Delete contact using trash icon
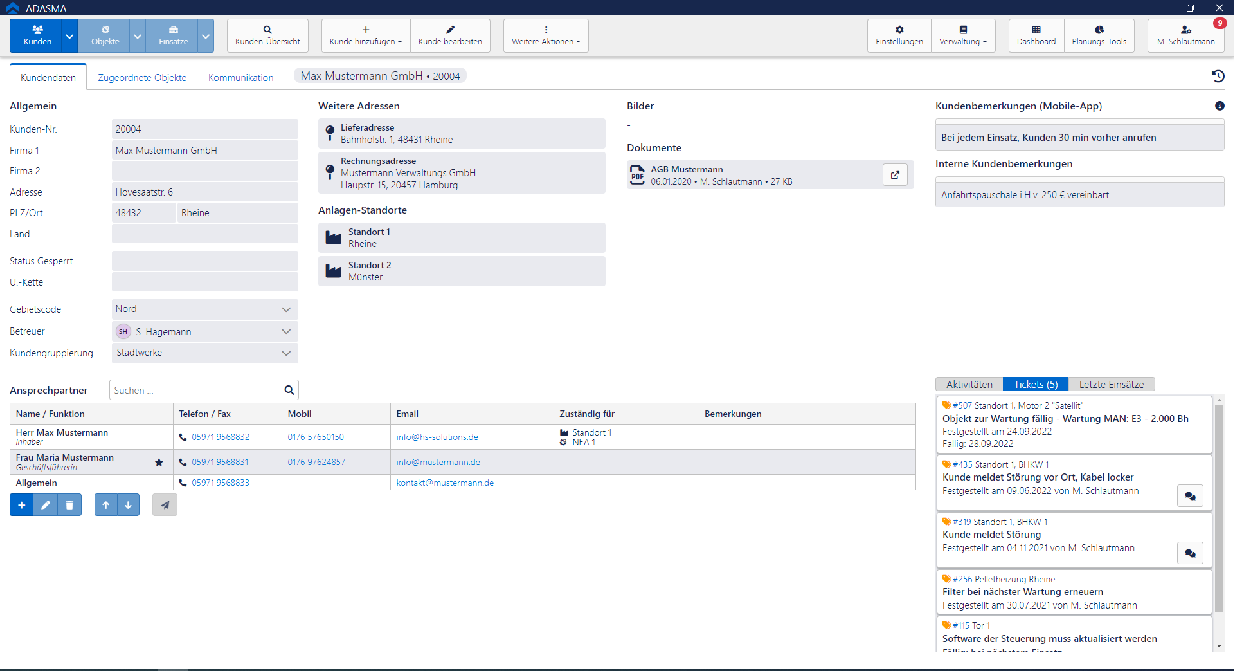1235x671 pixels. coord(69,505)
